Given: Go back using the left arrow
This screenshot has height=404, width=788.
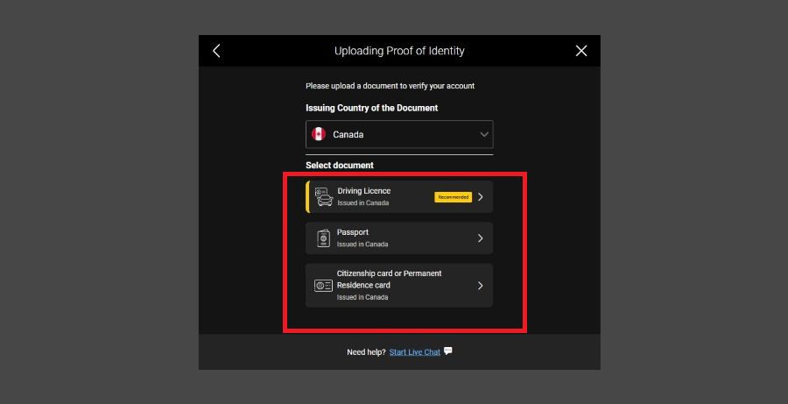Looking at the screenshot, I should point(216,51).
